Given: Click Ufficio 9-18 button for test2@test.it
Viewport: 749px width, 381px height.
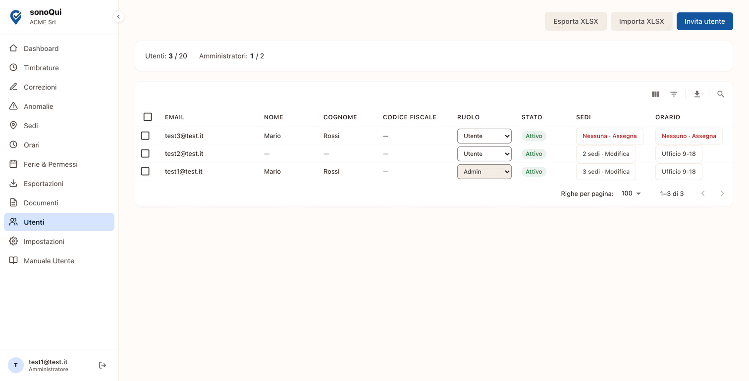Looking at the screenshot, I should pos(679,154).
